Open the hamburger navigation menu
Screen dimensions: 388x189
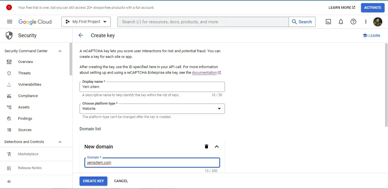click(x=10, y=22)
